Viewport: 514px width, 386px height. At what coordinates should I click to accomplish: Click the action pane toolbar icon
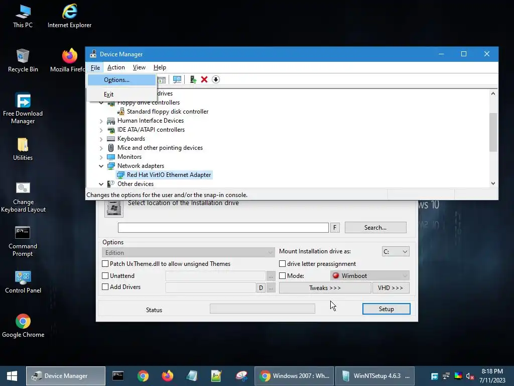pos(162,80)
